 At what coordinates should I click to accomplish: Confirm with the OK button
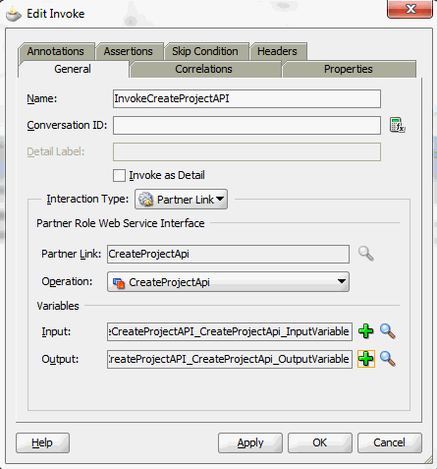[x=320, y=442]
